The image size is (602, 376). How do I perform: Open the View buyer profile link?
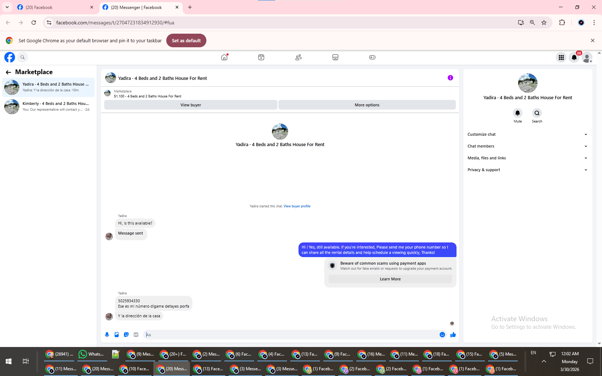pyautogui.click(x=297, y=206)
